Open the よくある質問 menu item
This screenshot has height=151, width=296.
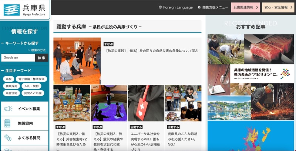(x=25, y=138)
